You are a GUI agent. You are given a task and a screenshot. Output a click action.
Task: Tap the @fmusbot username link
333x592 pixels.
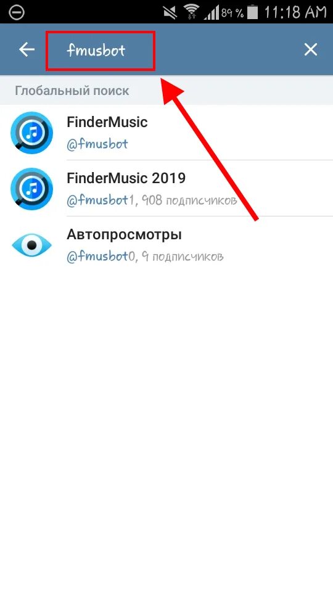tap(97, 144)
